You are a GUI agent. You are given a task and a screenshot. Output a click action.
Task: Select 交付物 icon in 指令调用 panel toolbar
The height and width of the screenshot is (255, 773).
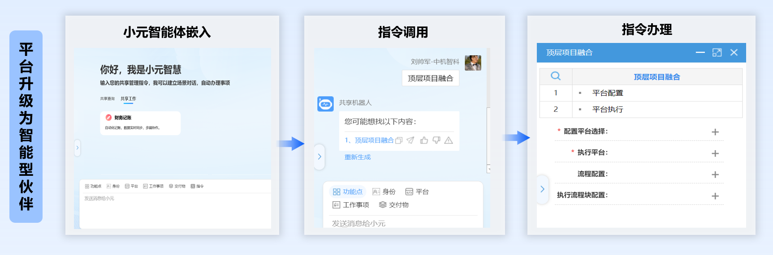tap(383, 204)
